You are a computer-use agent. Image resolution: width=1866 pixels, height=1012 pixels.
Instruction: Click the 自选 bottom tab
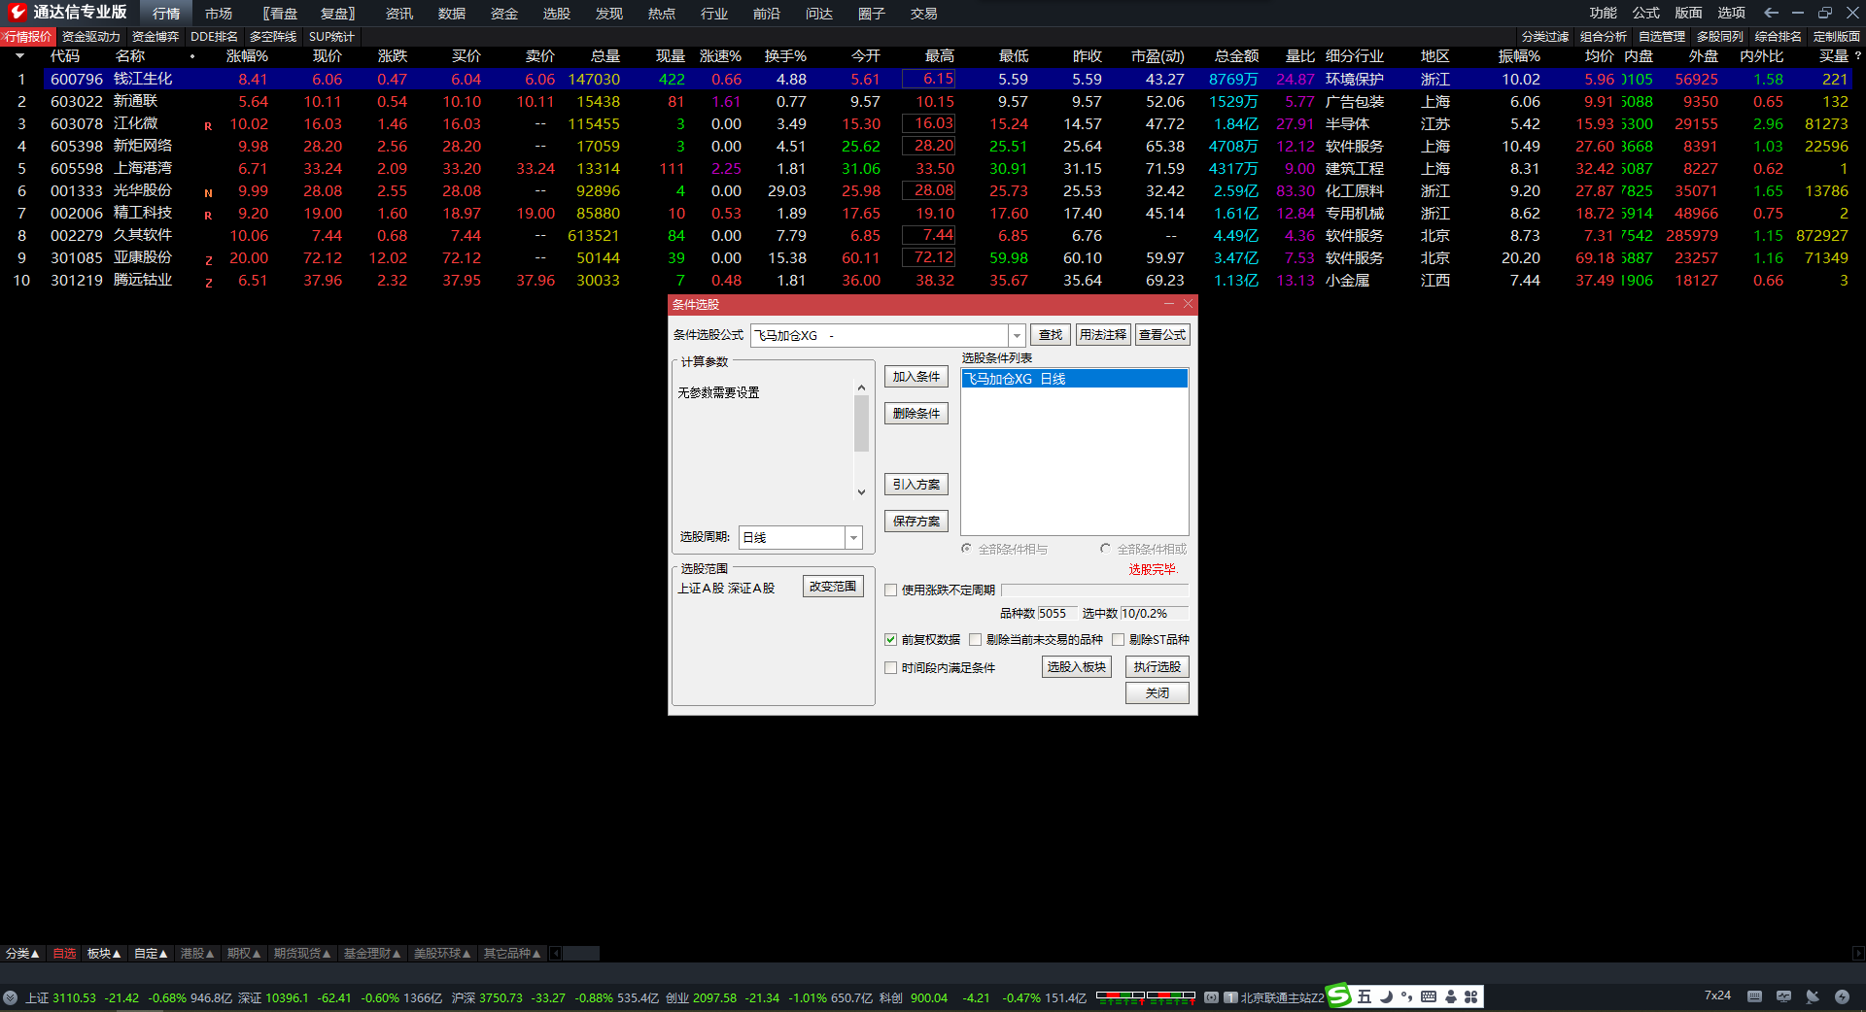coord(64,954)
